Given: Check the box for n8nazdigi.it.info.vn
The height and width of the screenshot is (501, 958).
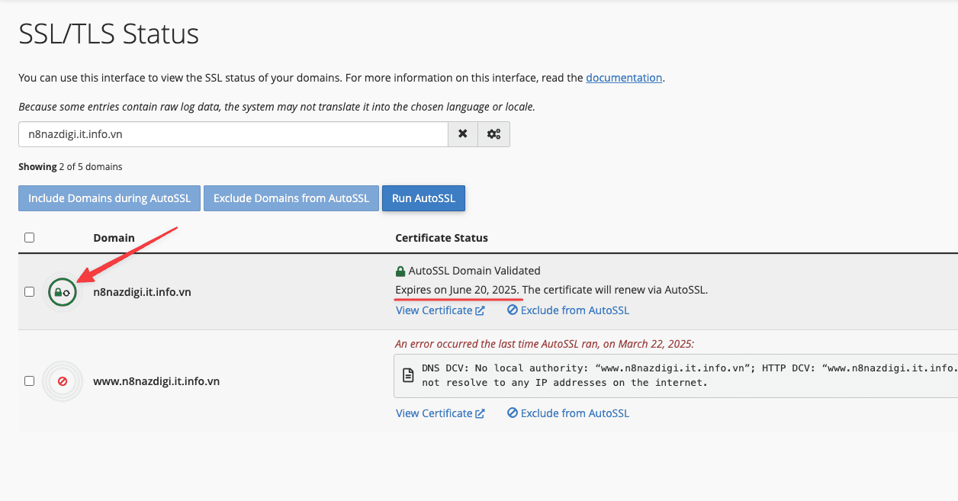Looking at the screenshot, I should (29, 291).
